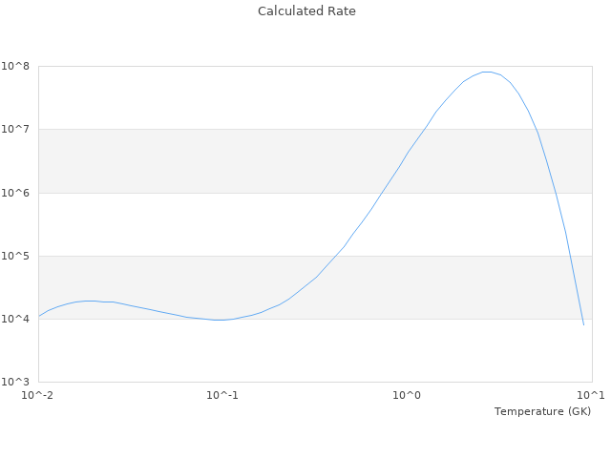Click the "Calculated Rate" chart title
The width and height of the screenshot is (611, 458).
pyautogui.click(x=306, y=11)
